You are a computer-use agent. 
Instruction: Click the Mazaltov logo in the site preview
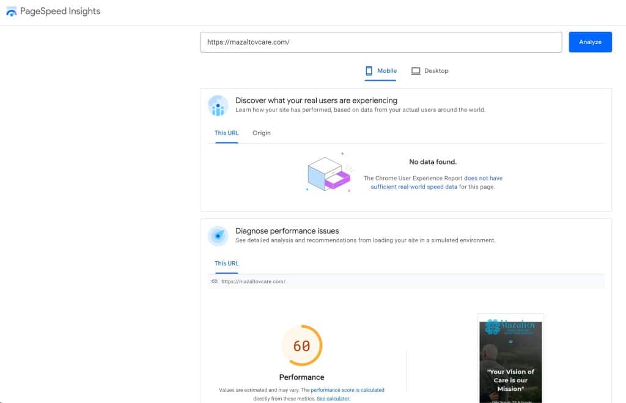point(510,328)
